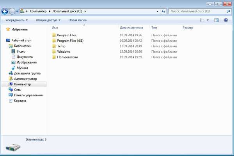This screenshot has width=234, height=156.
Task: Open help with the question mark icon
Action: tap(226, 20)
